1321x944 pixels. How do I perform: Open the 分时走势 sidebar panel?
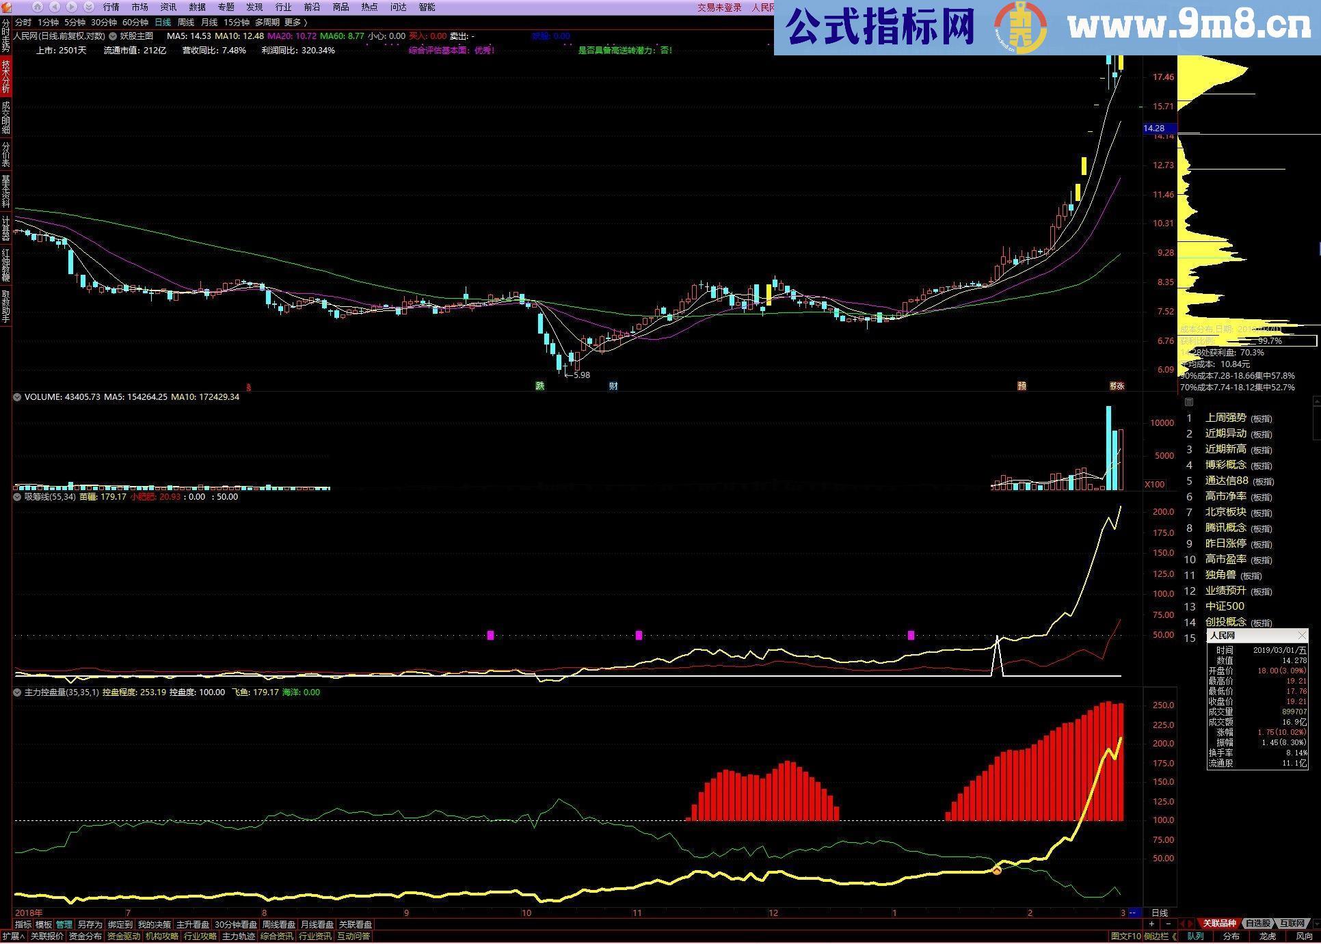(5, 36)
